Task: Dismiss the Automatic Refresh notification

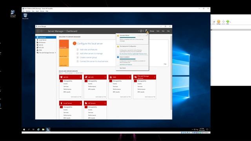Action: pos(147,35)
